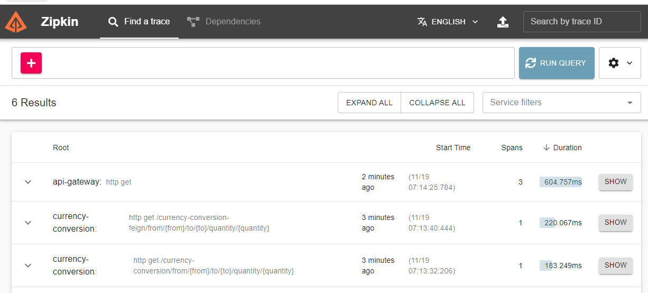Click the Zipkin title text

[x=59, y=22]
